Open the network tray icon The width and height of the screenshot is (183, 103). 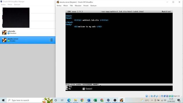(162, 100)
